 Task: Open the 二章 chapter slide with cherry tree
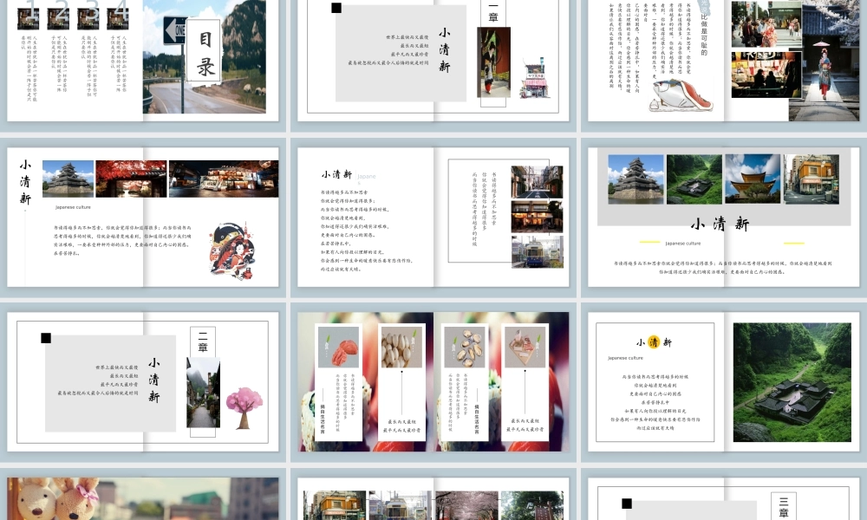coord(143,382)
